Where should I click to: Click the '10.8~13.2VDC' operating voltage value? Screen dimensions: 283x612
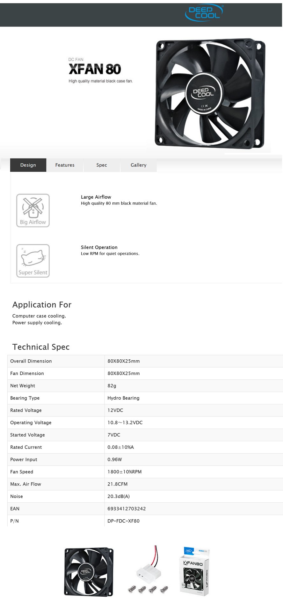click(x=125, y=423)
